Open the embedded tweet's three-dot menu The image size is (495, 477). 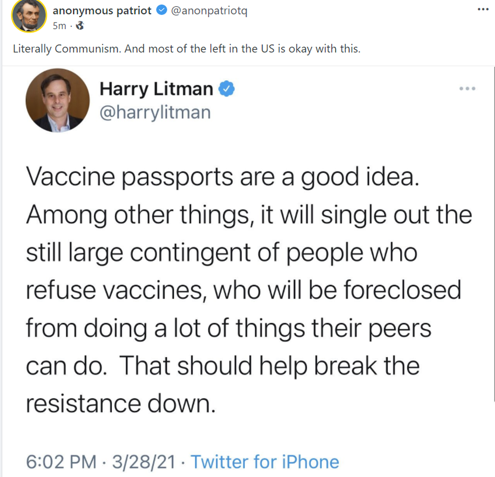(467, 89)
